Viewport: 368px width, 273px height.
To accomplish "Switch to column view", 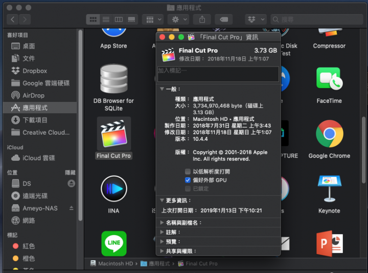I will tap(119, 19).
